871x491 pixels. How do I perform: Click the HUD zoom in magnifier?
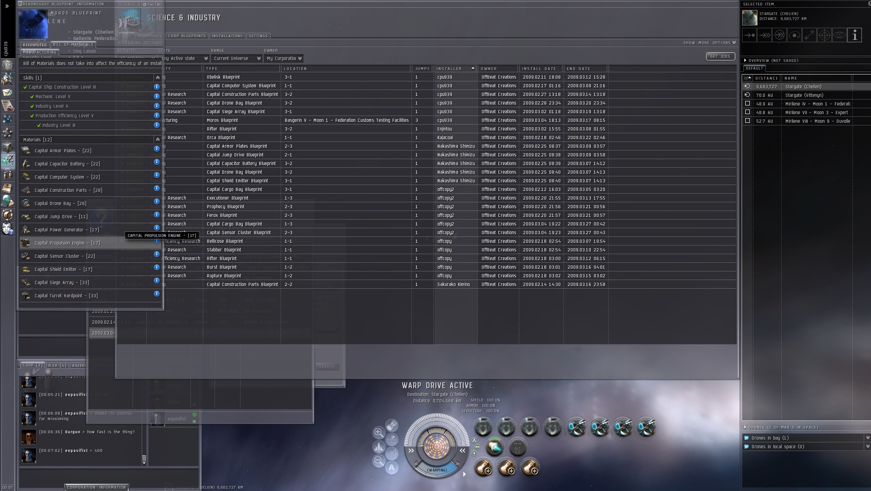click(378, 432)
